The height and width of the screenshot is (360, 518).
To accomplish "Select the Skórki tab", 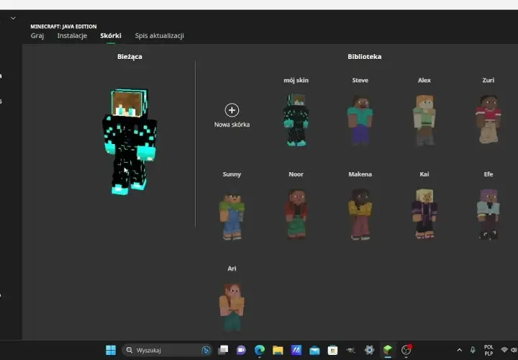I will pos(111,36).
